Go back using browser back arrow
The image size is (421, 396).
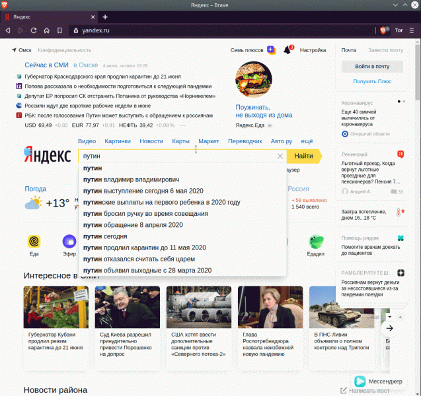click(x=8, y=30)
